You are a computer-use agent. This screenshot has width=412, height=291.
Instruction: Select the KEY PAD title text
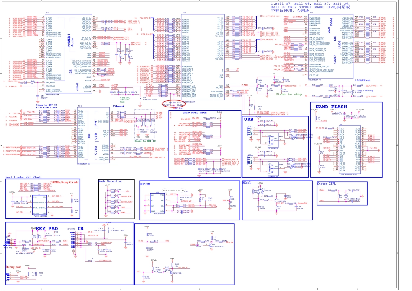coord(46,228)
